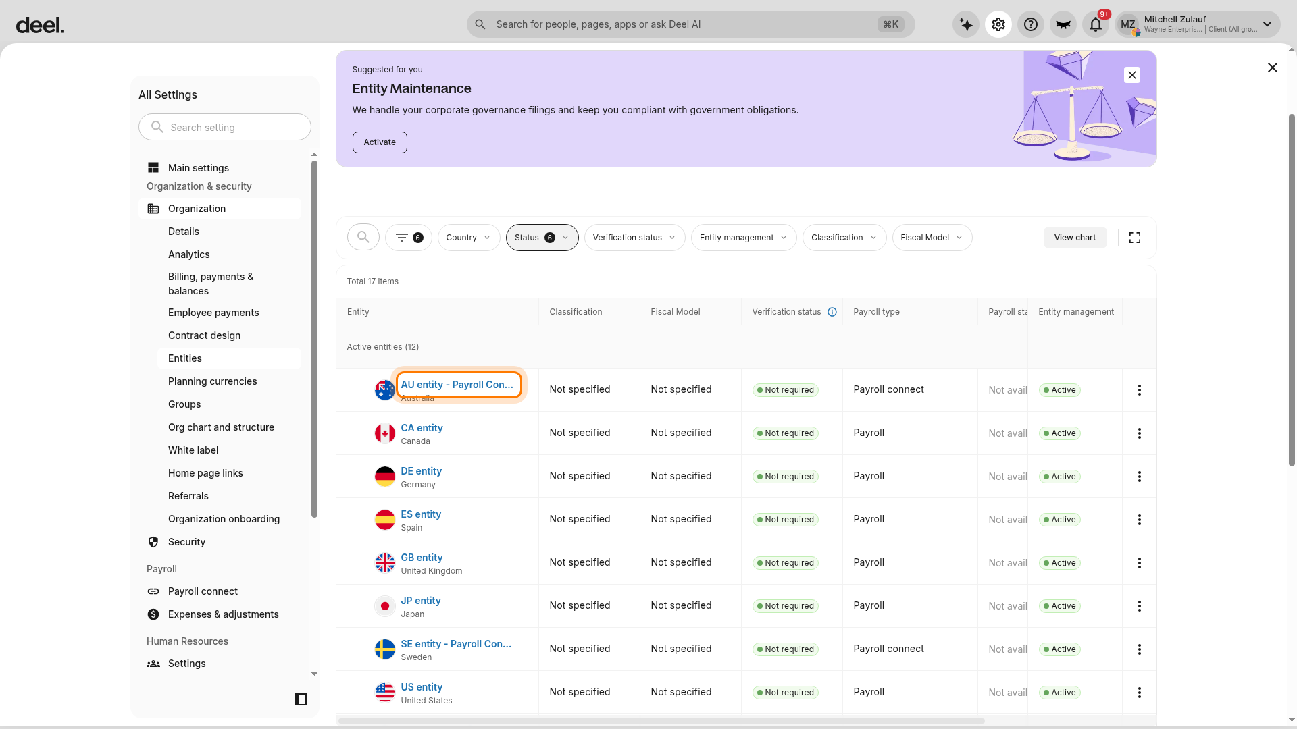Screen dimensions: 1297x729
Task: Open the GB entity link
Action: click(422, 558)
